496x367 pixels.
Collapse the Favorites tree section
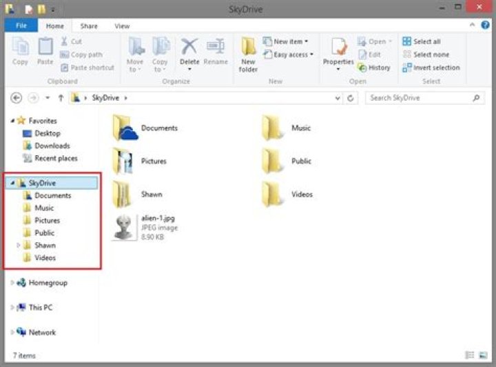pos(12,121)
